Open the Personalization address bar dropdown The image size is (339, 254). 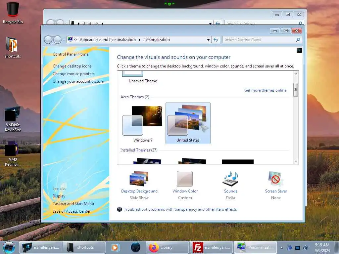(x=208, y=40)
